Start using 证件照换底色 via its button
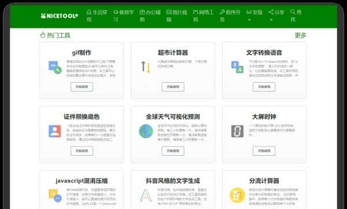 tap(82, 151)
